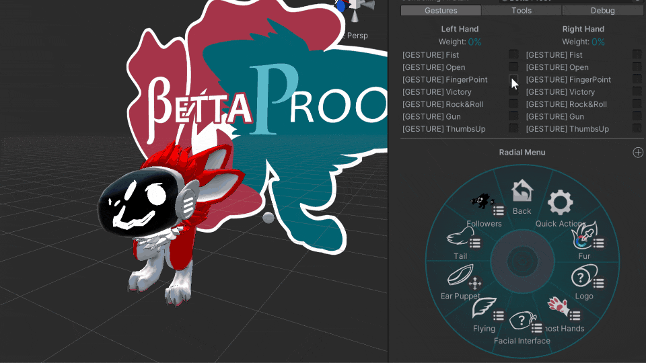This screenshot has height=363, width=646.
Task: Open Quick Actions gear in radial menu
Action: 561,208
